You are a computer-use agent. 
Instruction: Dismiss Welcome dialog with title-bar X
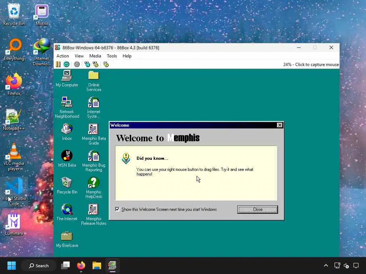point(280,125)
